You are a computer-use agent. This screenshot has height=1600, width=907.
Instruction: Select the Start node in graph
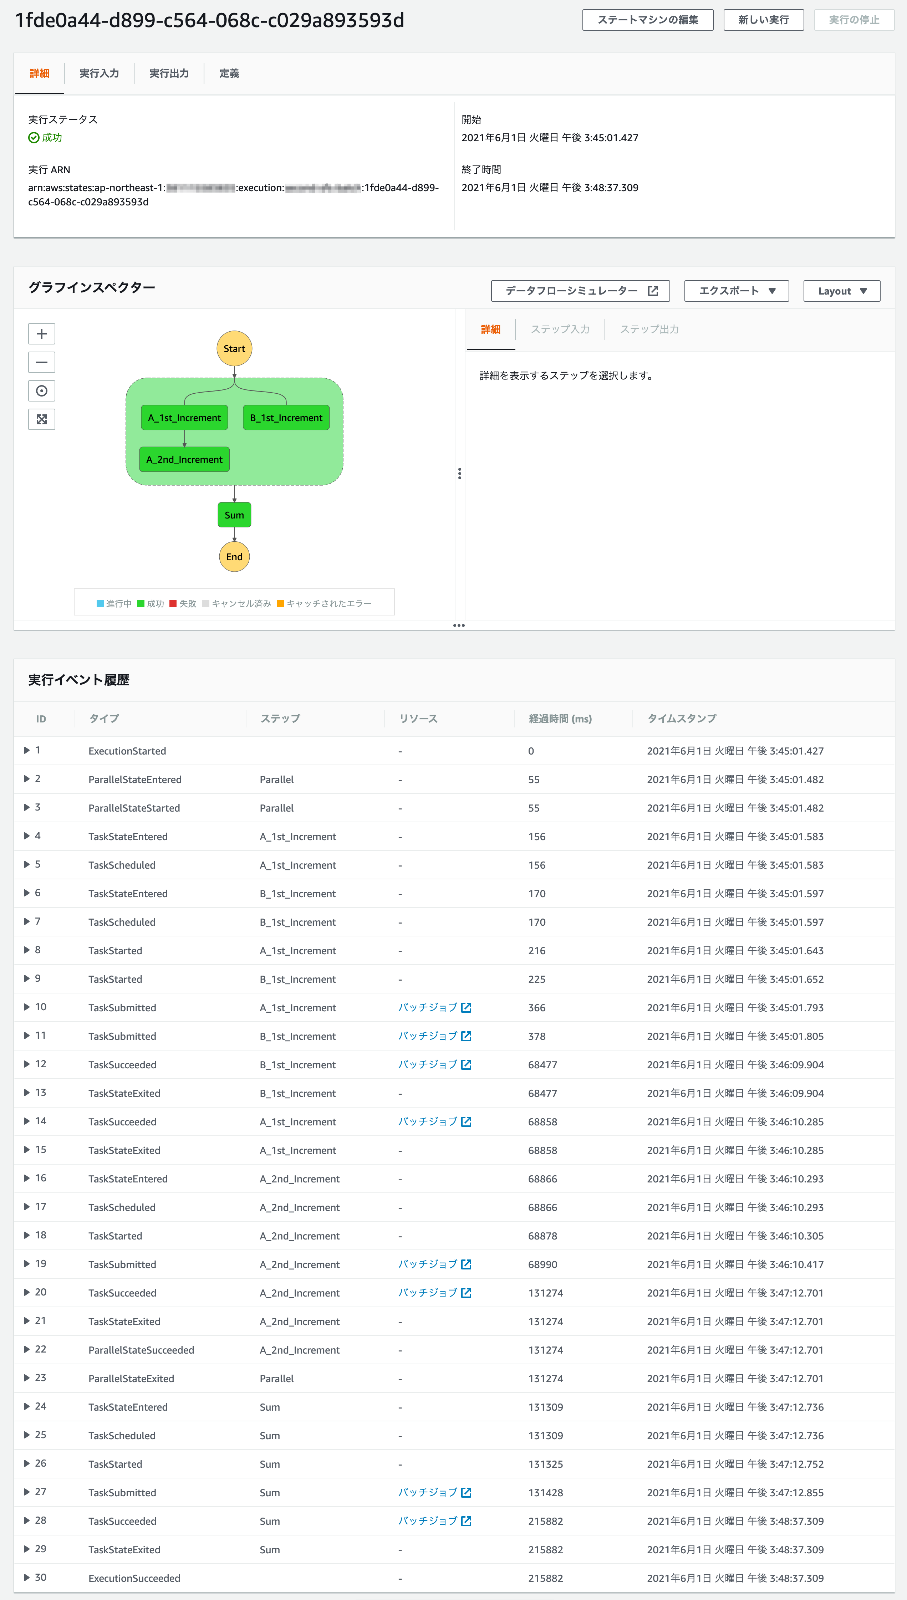(234, 349)
